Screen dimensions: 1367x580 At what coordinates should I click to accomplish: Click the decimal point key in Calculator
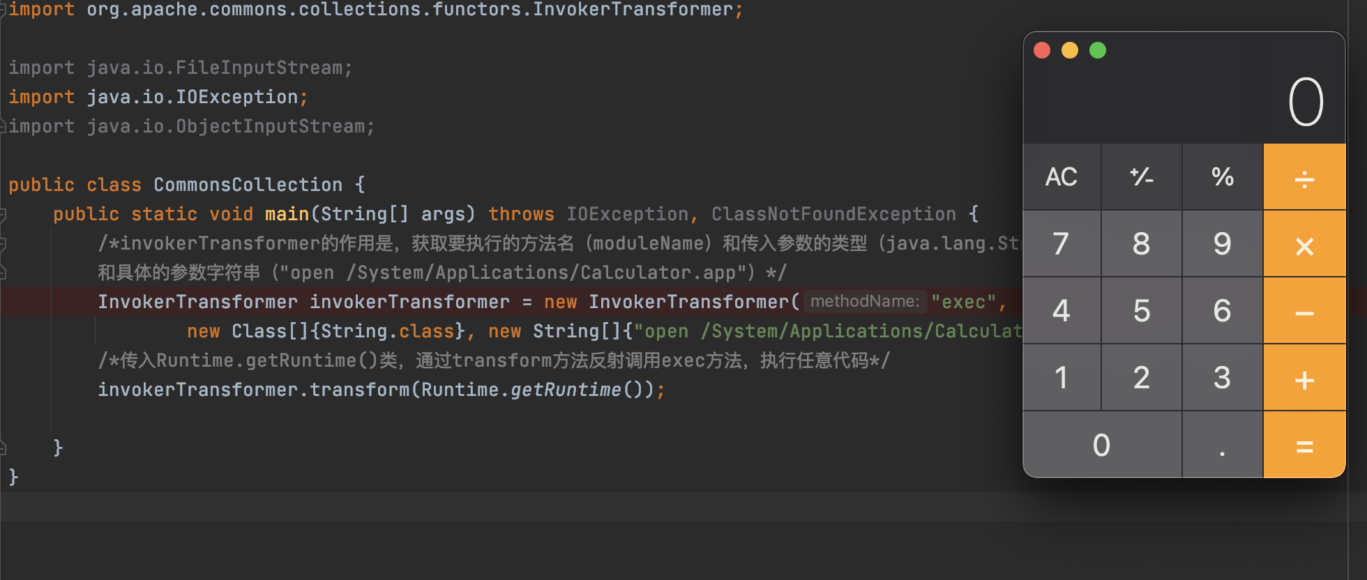click(1223, 445)
